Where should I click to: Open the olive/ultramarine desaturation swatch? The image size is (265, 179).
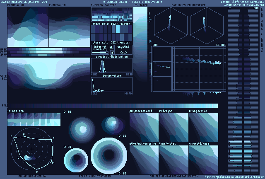coord(144,159)
